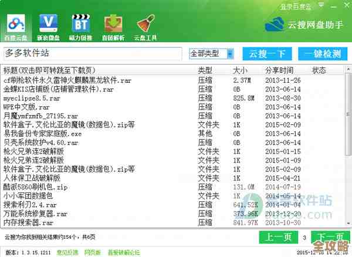Screen dimensions: 352x257
Task: Sort results by the 类型 column header
Action: pyautogui.click(x=205, y=70)
